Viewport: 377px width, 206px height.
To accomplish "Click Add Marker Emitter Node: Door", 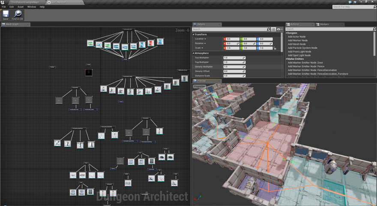I will pos(305,63).
